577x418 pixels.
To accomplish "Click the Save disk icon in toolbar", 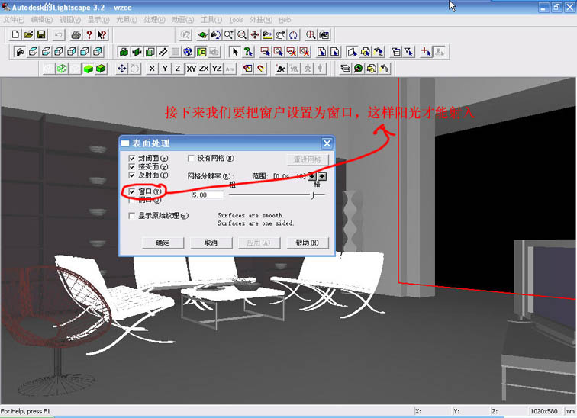I will 41,34.
